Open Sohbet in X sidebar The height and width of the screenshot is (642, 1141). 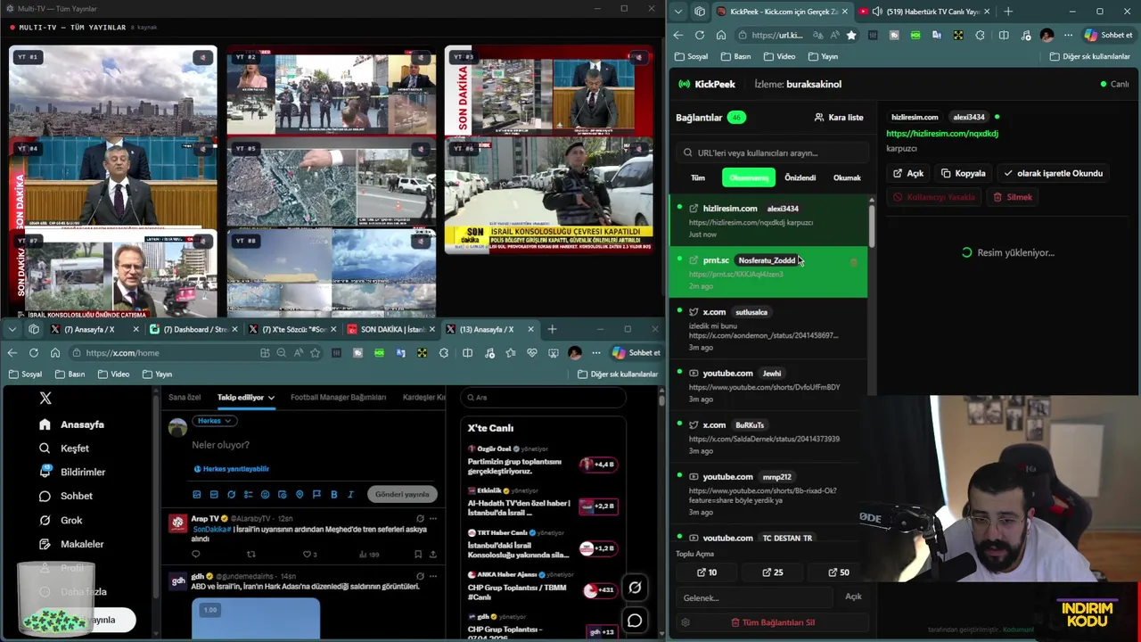click(66, 496)
